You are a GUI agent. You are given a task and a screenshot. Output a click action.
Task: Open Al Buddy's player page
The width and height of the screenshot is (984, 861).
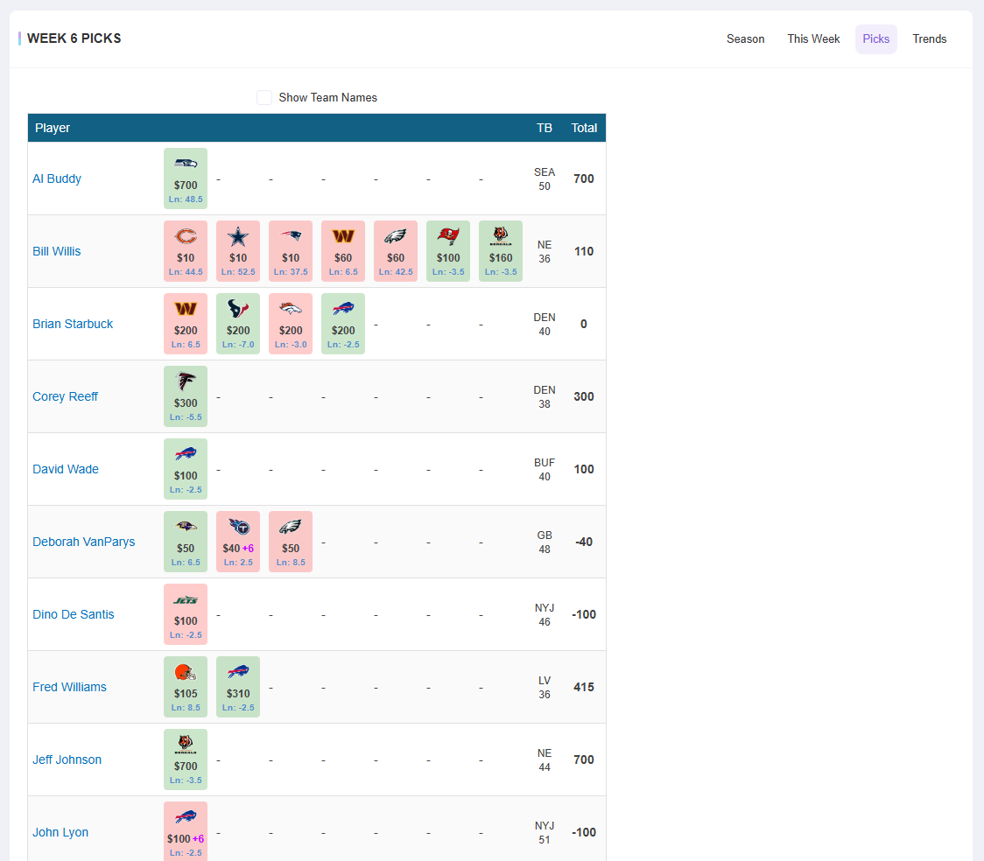tap(56, 178)
